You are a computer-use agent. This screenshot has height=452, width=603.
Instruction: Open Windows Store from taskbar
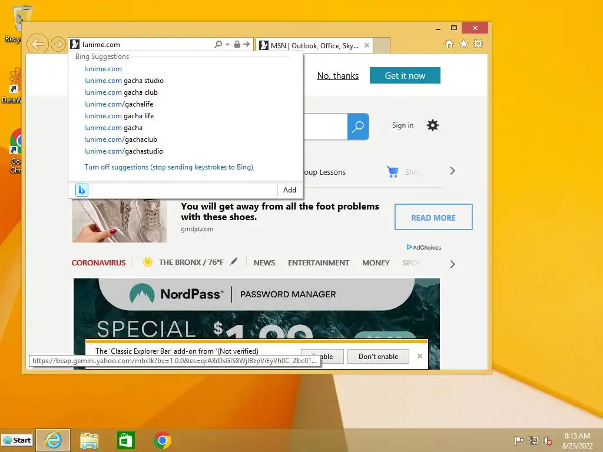126,440
